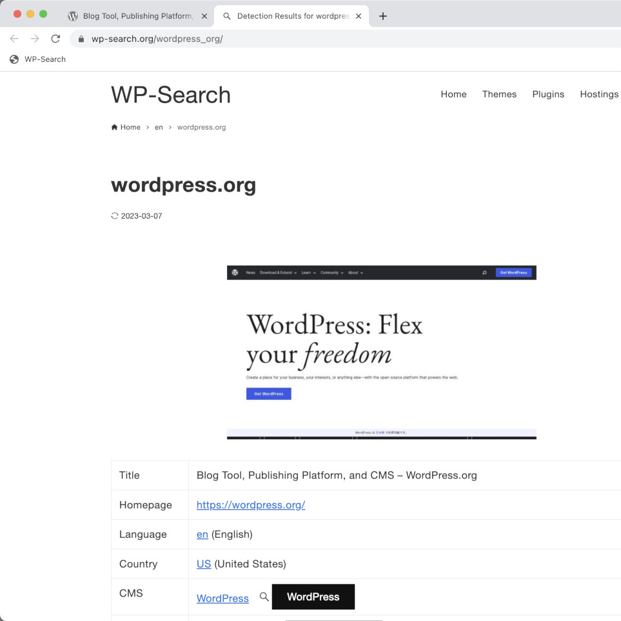The height and width of the screenshot is (621, 621).
Task: Close the Blog Tool, Publishing Platform tab
Action: coord(204,16)
